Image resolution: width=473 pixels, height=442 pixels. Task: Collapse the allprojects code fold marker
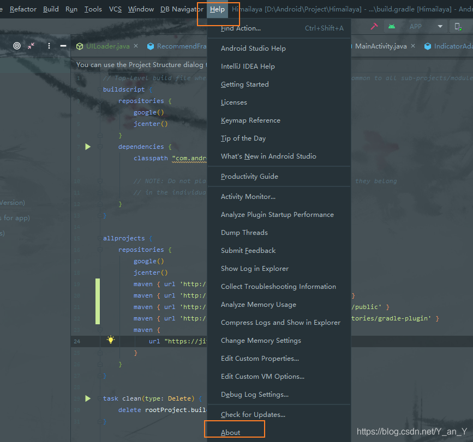click(x=100, y=238)
